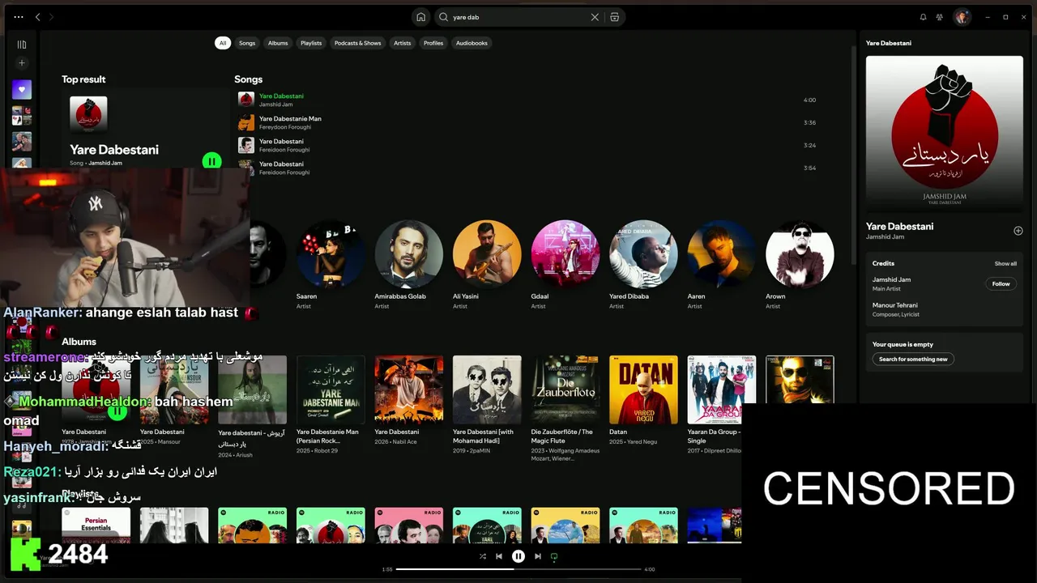Click the main results vertical scrollbar
Screen dimensions: 1037x583
(x=852, y=154)
